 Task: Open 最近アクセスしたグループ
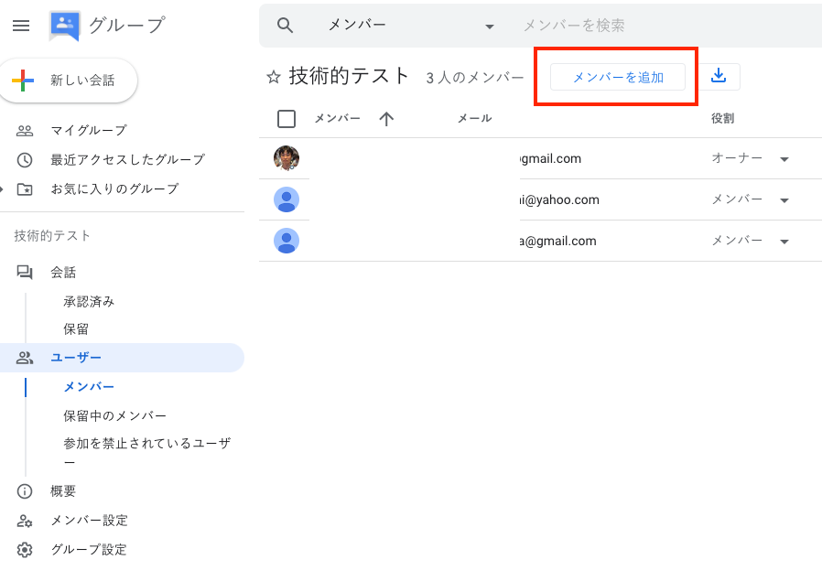tap(127, 160)
